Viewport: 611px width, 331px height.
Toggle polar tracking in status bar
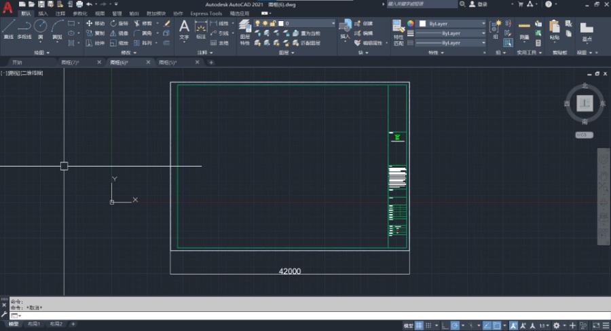click(x=456, y=325)
